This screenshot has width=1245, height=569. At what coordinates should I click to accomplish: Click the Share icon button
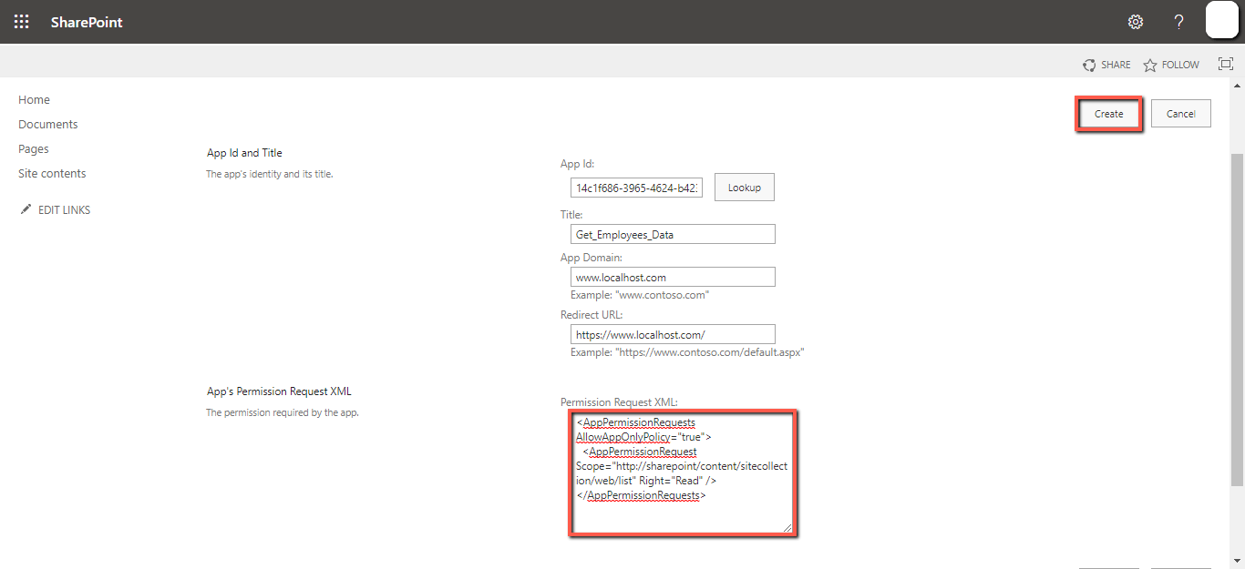1106,65
